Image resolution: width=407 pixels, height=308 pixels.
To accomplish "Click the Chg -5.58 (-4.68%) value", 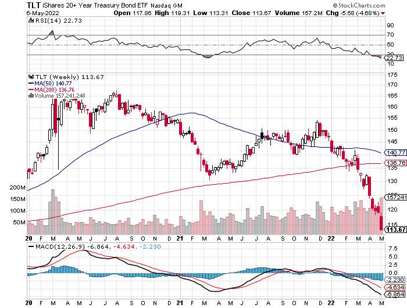I will (353, 13).
